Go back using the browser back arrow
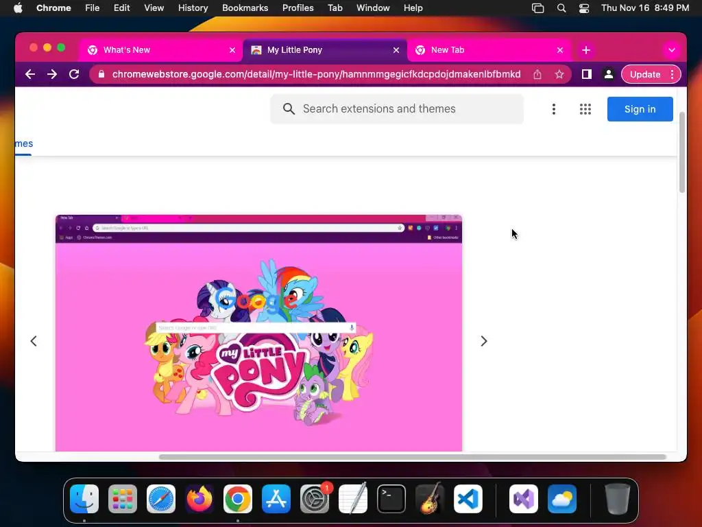Viewport: 702px width, 527px height. click(30, 74)
